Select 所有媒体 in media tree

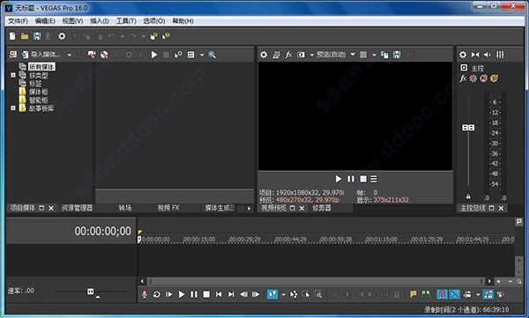(41, 67)
